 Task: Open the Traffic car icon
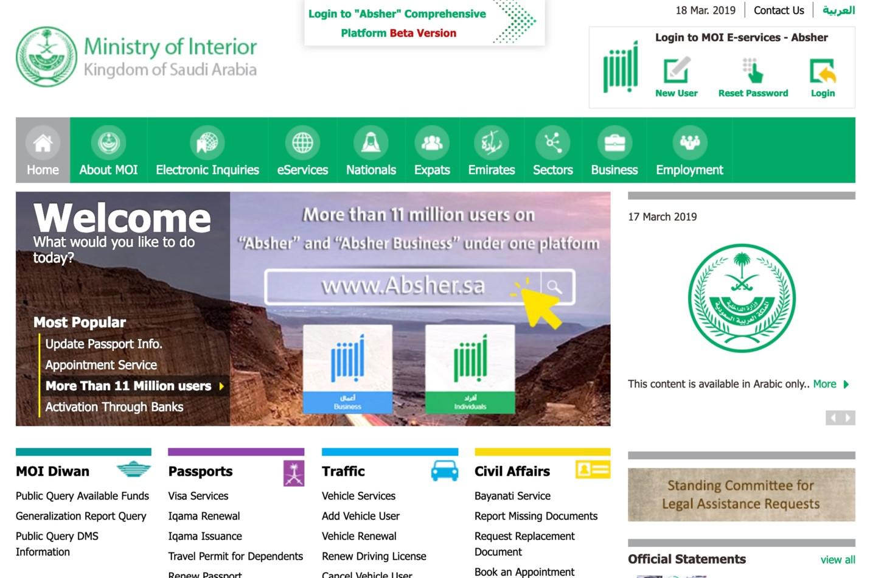pos(445,471)
